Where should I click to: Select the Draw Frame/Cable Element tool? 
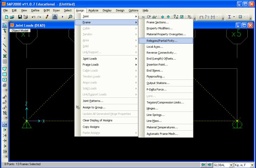[5, 45]
